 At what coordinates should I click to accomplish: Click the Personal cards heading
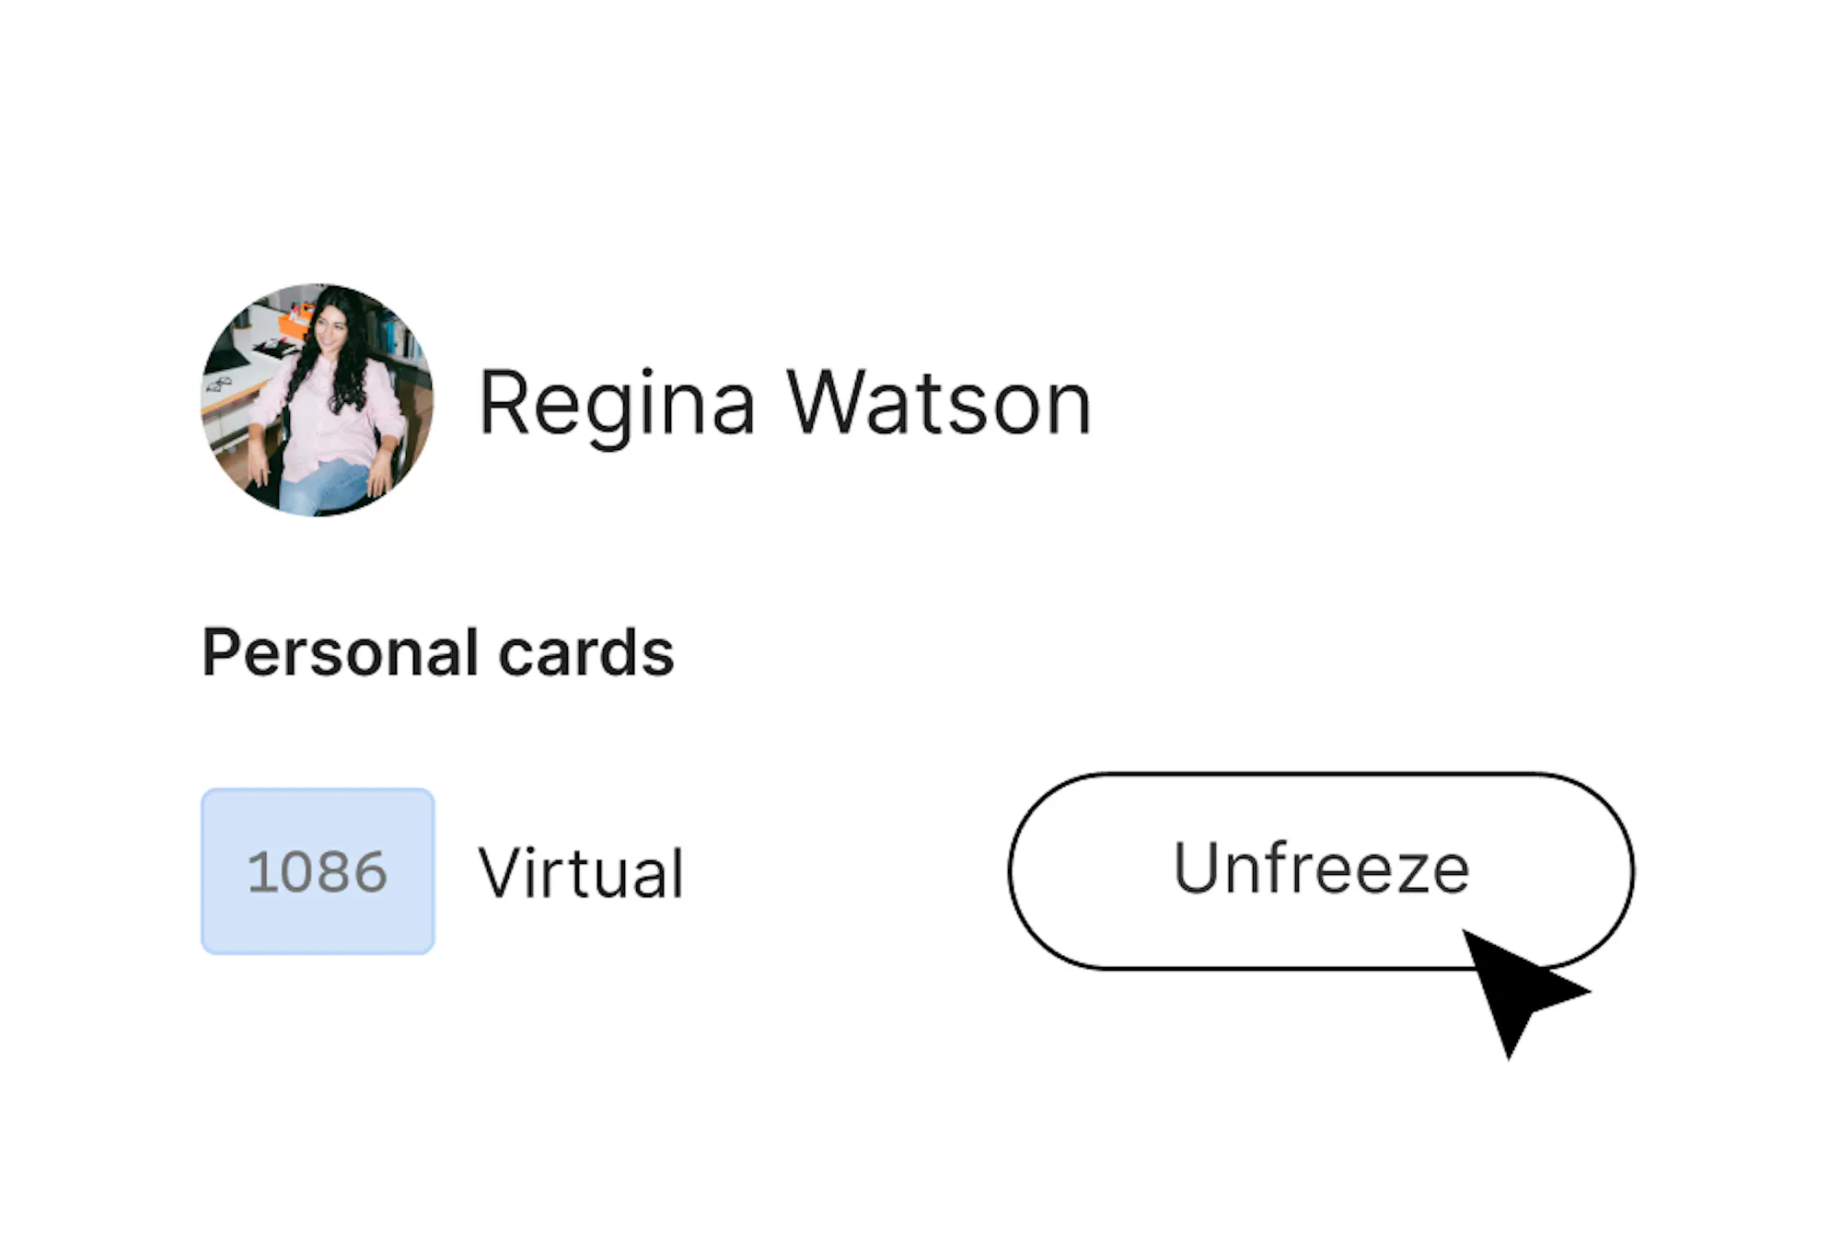(x=438, y=653)
